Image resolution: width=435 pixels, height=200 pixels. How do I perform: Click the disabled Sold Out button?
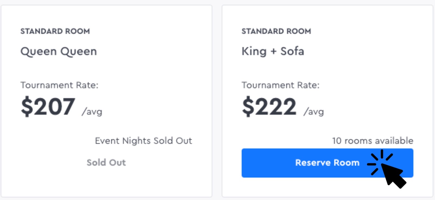[x=106, y=162]
